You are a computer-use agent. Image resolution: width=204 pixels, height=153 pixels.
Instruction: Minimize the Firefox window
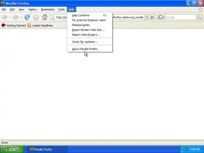point(189,3)
